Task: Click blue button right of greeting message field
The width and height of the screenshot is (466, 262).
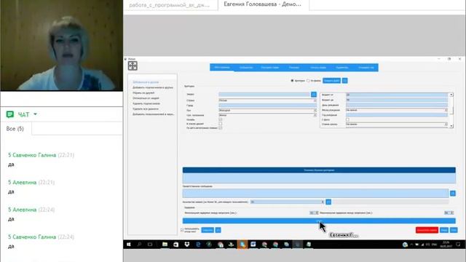Action: pyautogui.click(x=453, y=194)
